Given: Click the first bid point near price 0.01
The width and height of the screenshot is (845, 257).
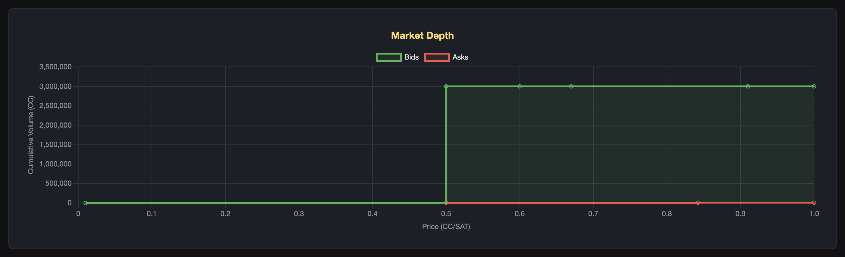Looking at the screenshot, I should point(86,203).
